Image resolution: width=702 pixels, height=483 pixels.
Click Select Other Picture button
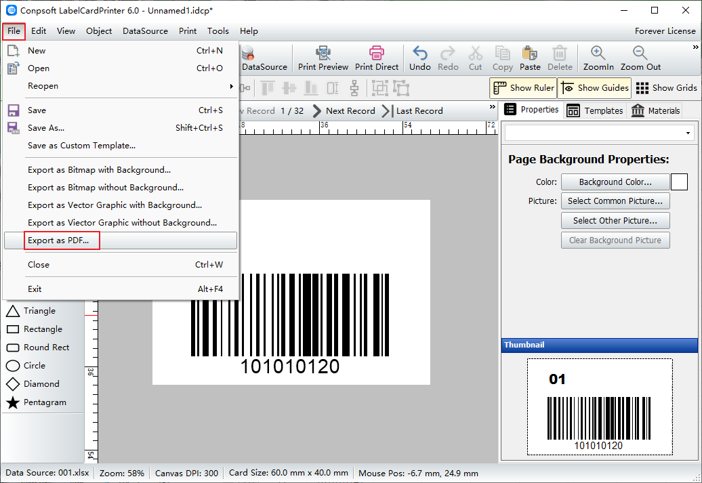pyautogui.click(x=615, y=221)
